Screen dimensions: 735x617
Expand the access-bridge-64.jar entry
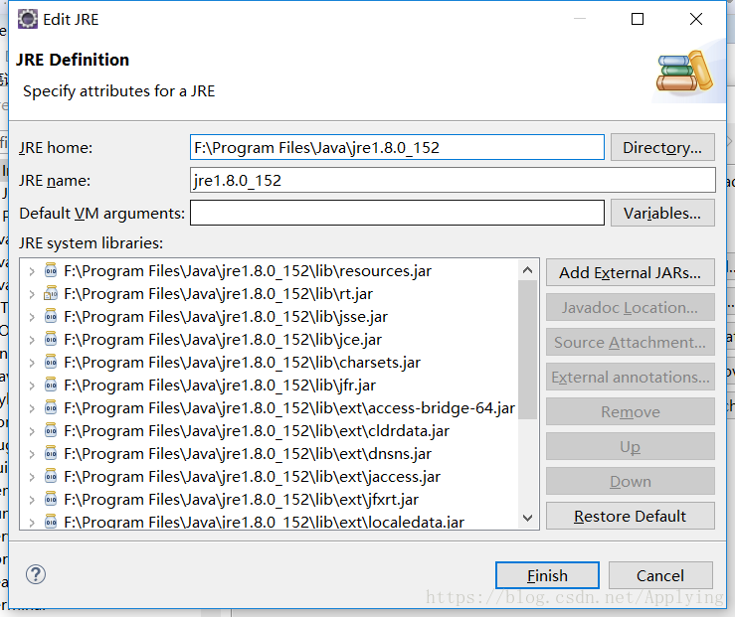32,408
